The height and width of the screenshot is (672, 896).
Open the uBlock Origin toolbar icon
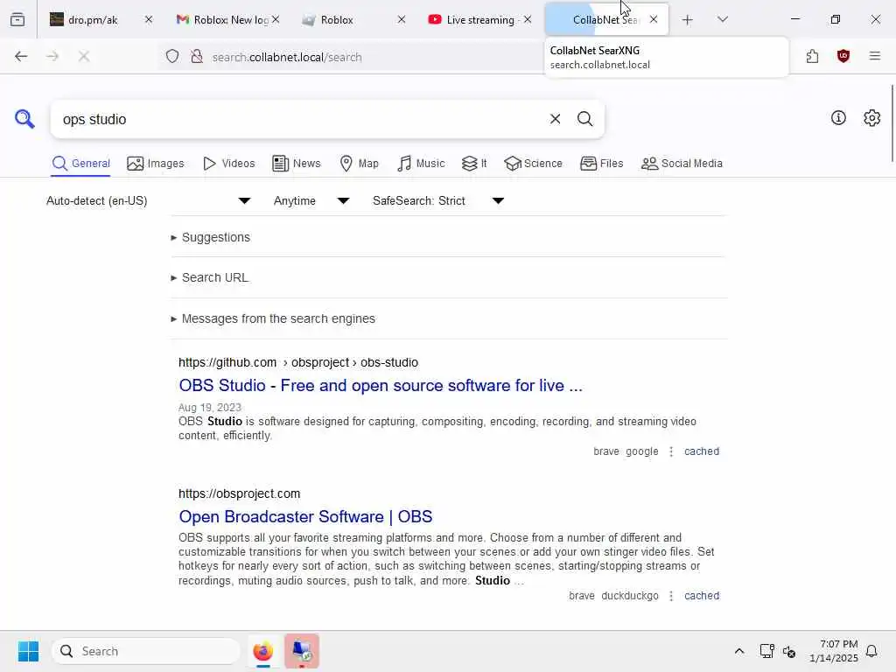tap(843, 56)
